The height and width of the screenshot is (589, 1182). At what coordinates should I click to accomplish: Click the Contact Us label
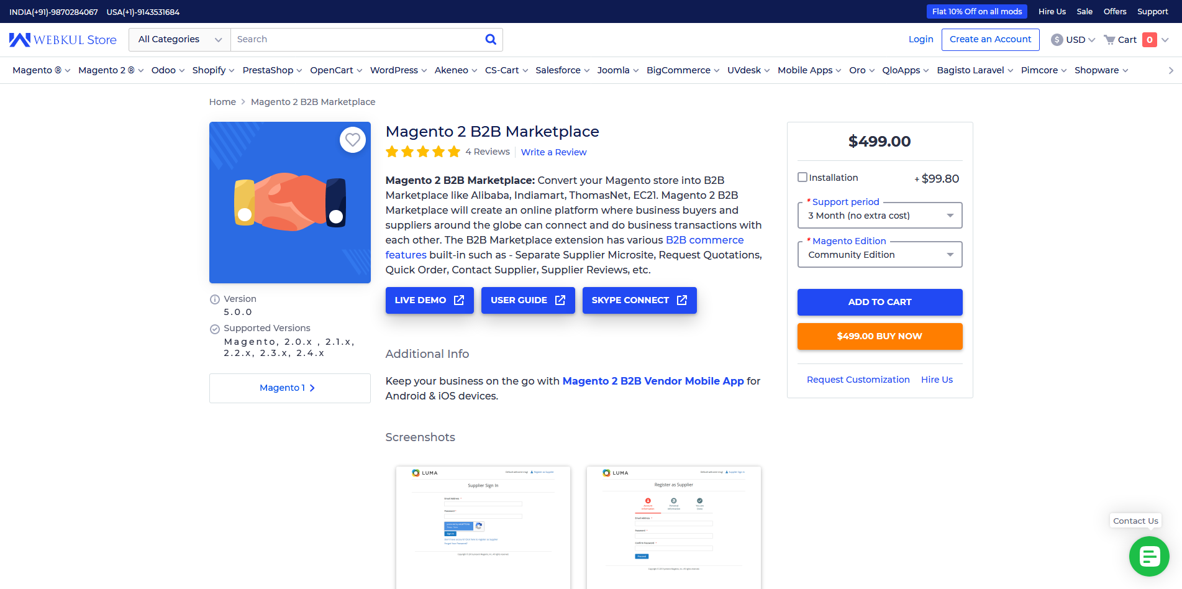(x=1135, y=521)
